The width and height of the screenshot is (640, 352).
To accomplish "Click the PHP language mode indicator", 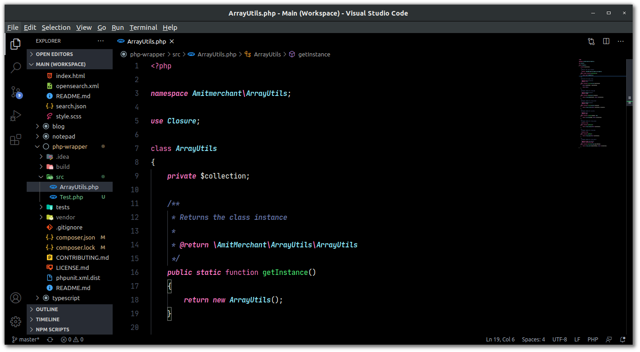I will (x=593, y=339).
